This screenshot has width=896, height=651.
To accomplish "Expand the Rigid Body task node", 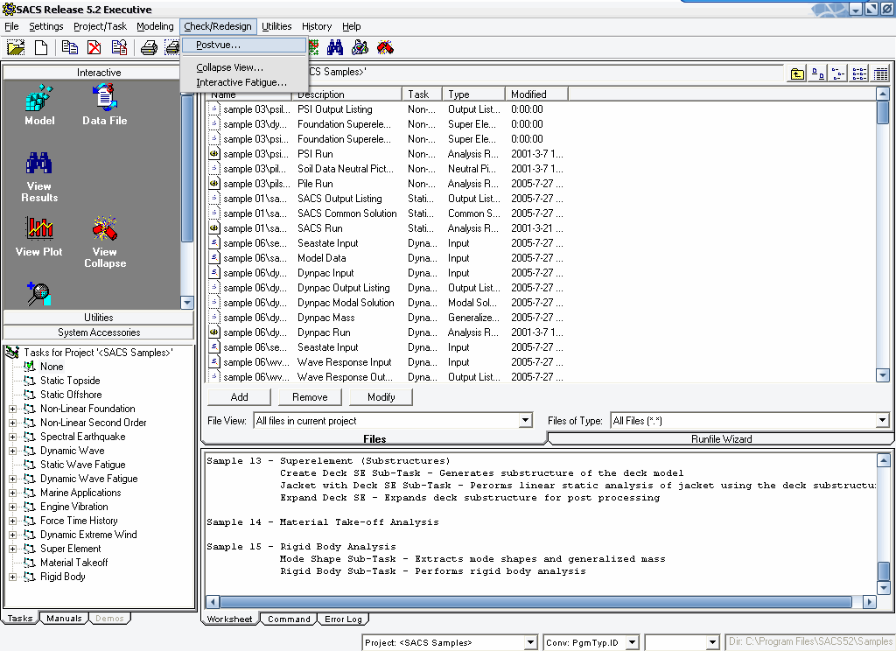I will pos(12,577).
